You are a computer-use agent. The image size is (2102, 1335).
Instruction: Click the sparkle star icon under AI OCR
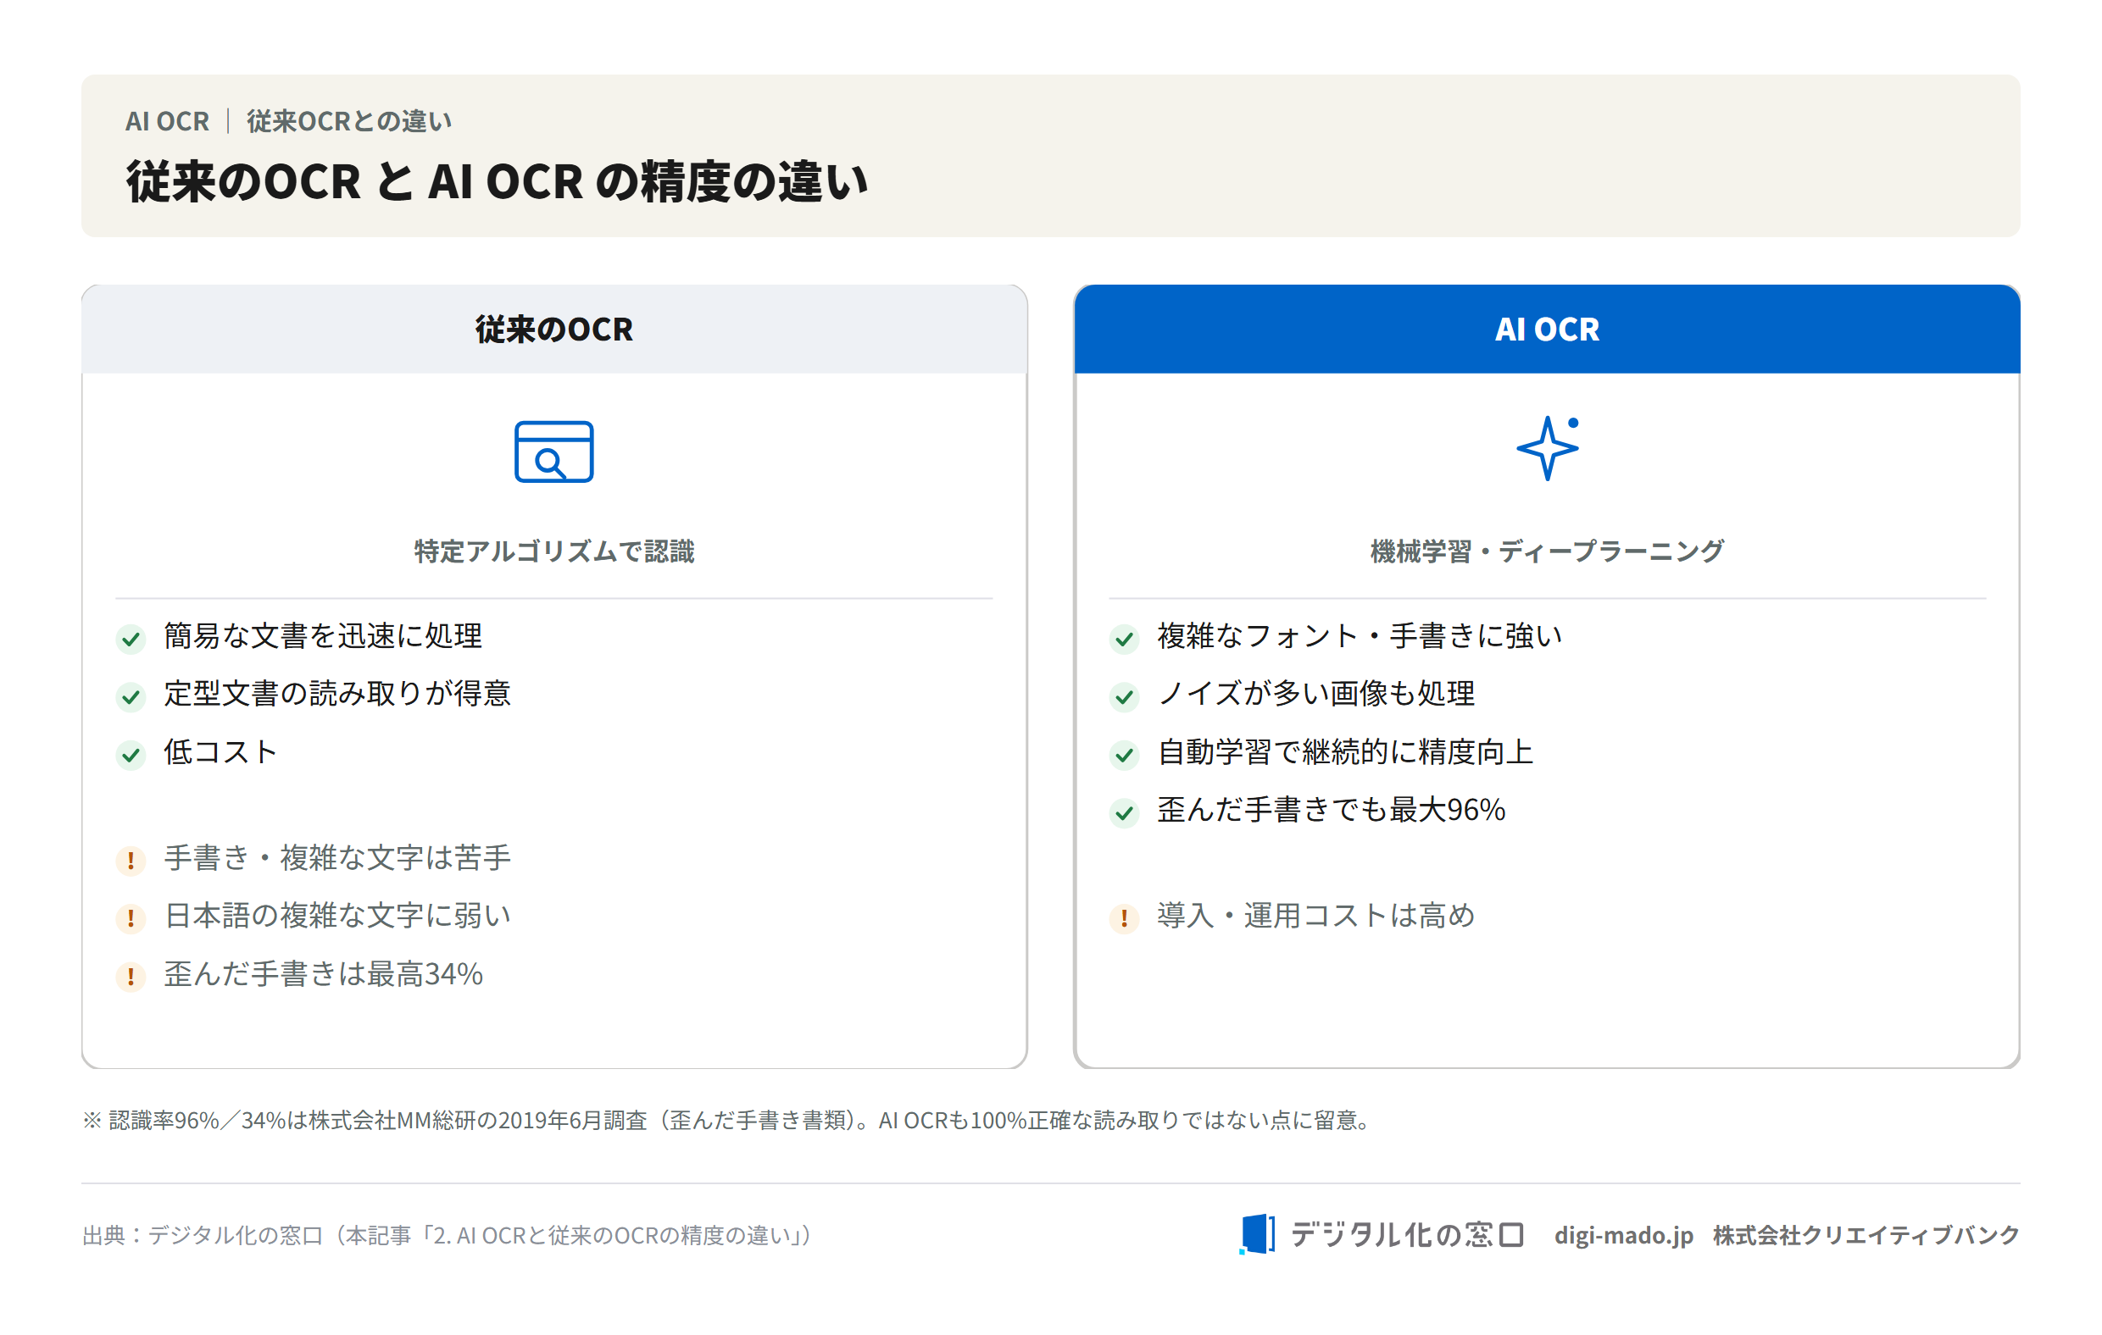[1547, 447]
